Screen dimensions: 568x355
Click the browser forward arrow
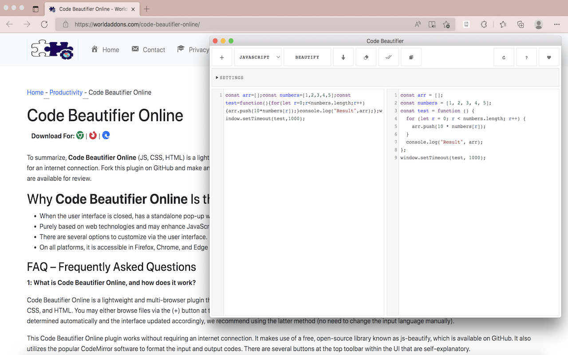pos(27,24)
